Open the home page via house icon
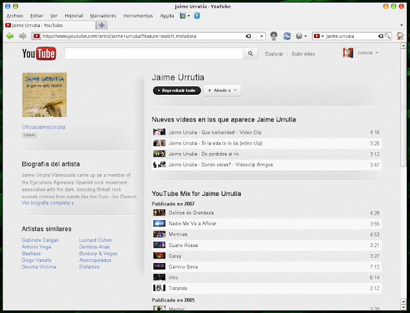 (x=400, y=36)
